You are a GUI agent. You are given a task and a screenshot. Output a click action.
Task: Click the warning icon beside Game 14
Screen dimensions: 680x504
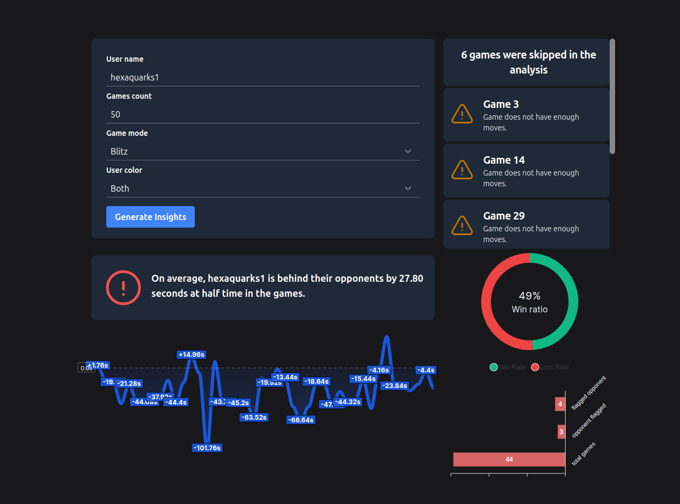click(x=462, y=170)
